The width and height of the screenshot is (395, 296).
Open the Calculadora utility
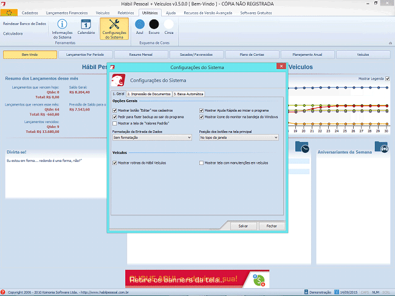tap(13, 33)
